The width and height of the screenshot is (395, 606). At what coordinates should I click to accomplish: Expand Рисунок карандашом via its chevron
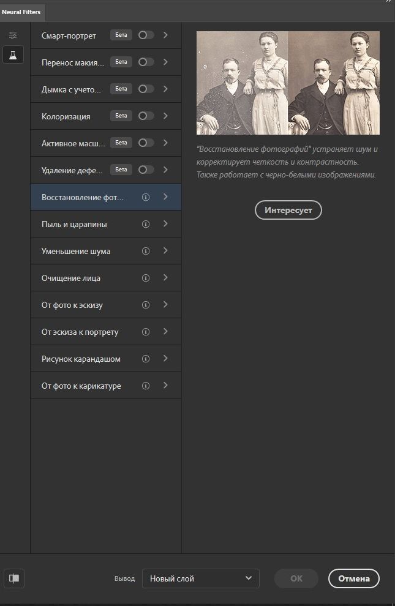point(165,358)
